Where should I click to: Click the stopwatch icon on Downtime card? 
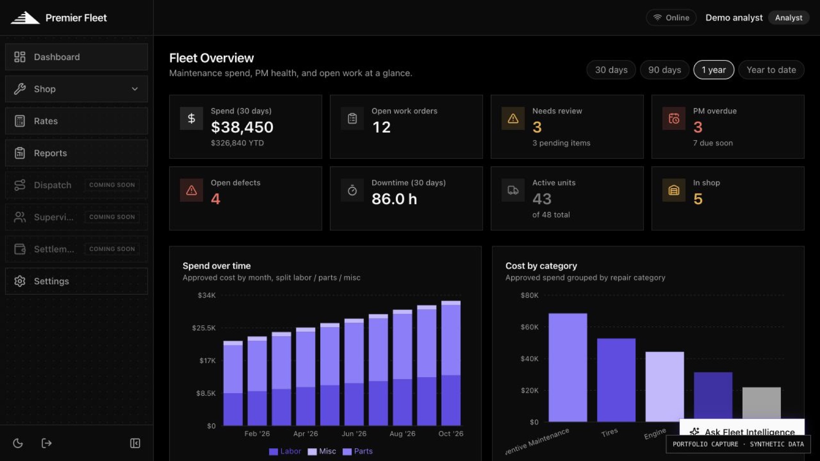(x=352, y=190)
